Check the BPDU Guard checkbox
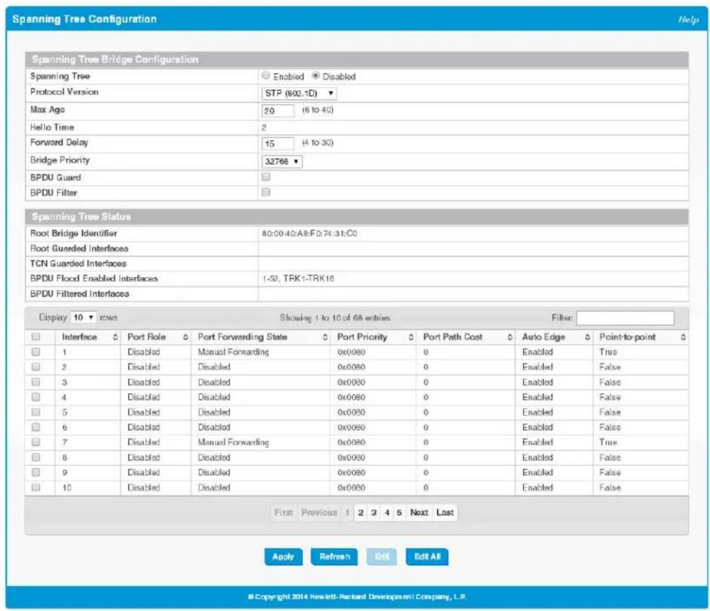 [x=266, y=177]
